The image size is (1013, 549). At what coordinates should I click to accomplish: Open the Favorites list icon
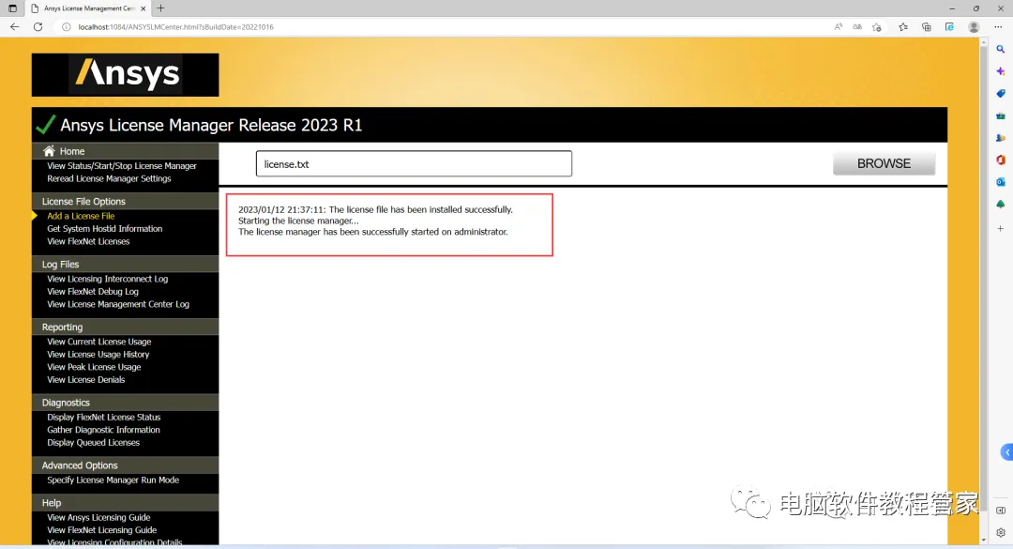point(903,27)
